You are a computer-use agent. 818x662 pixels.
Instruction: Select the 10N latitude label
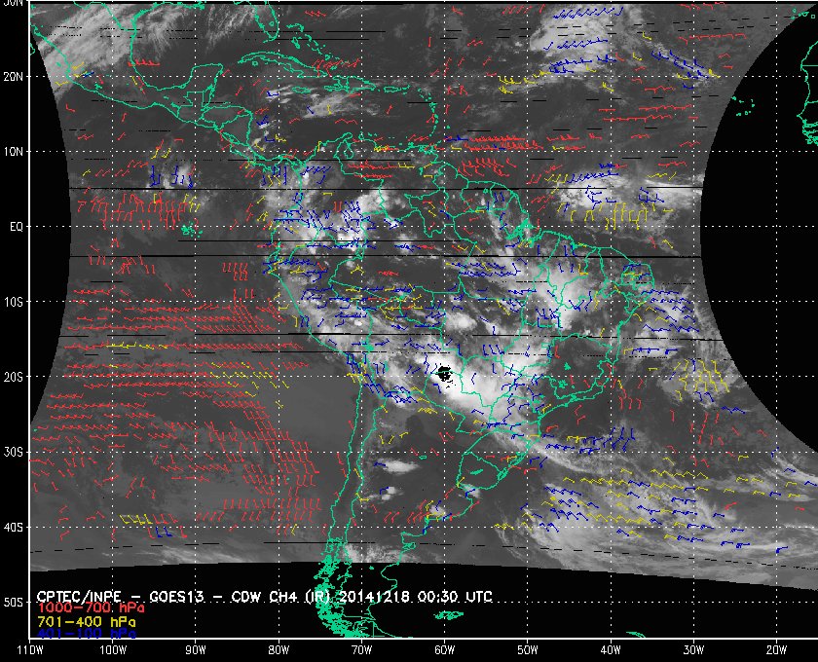click(15, 151)
